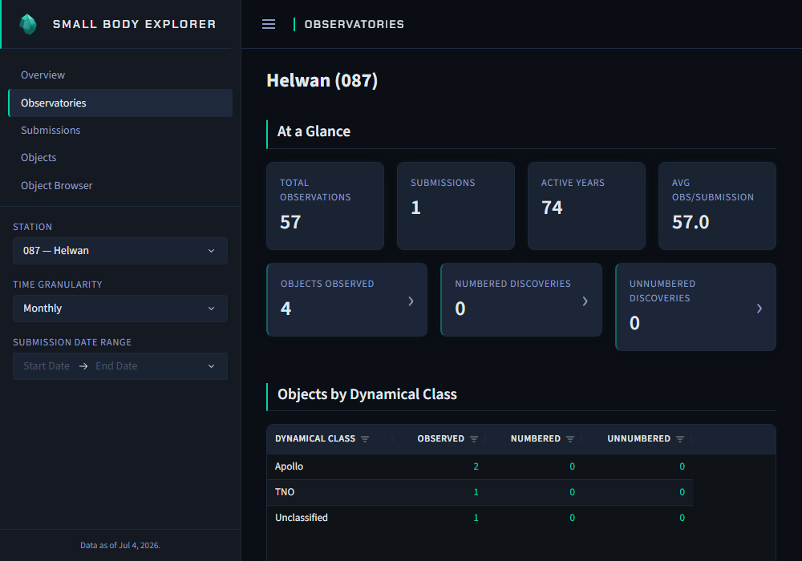
Task: Select Observatories in the sidebar
Action: pyautogui.click(x=120, y=103)
